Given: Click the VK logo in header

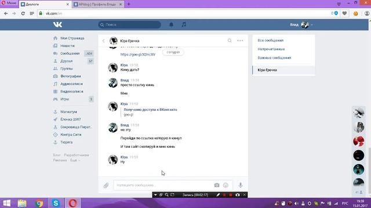Looking at the screenshot, I should (57, 24).
